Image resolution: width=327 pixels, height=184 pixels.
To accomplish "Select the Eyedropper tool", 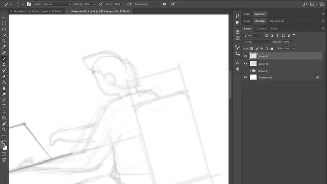I will [4, 47].
